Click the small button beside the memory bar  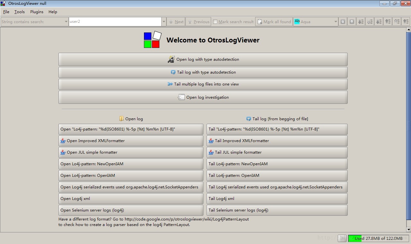click(x=343, y=238)
